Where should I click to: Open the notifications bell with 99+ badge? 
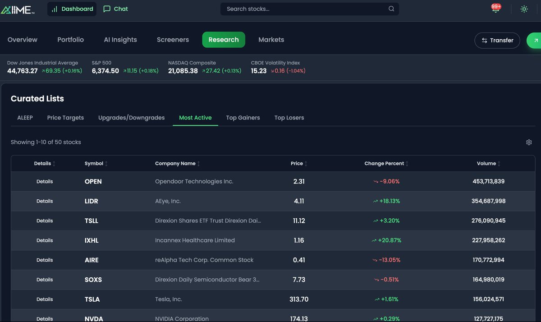[x=496, y=9]
